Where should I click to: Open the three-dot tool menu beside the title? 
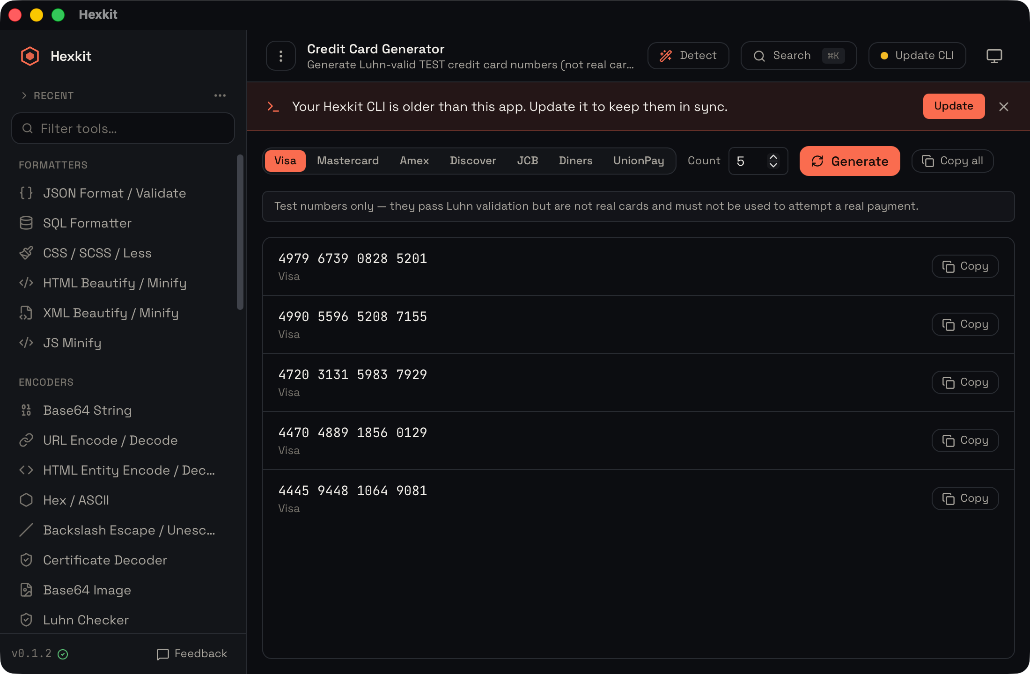(281, 56)
